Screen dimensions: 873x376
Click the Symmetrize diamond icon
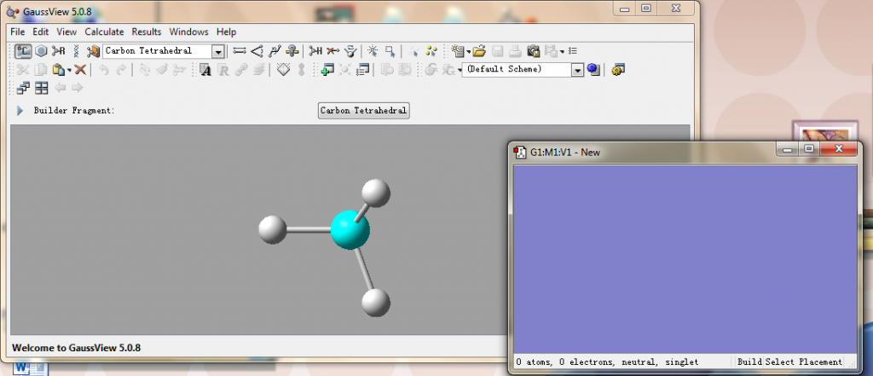(x=283, y=70)
